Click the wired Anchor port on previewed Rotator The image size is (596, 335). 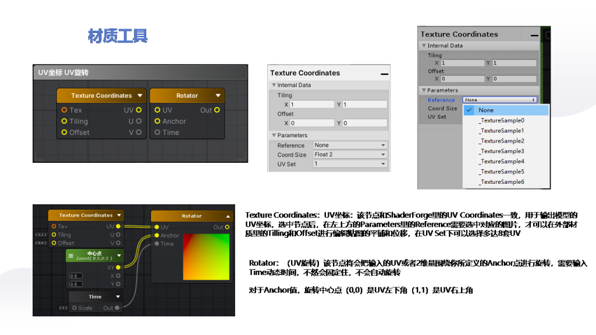tap(157, 235)
